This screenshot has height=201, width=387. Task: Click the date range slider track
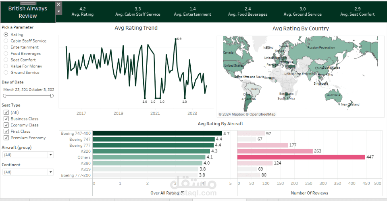pyautogui.click(x=28, y=95)
